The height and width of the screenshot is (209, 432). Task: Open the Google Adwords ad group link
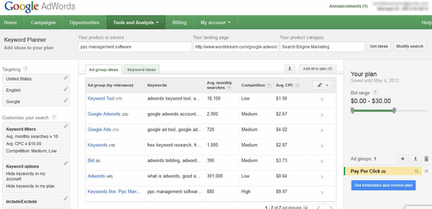104,114
